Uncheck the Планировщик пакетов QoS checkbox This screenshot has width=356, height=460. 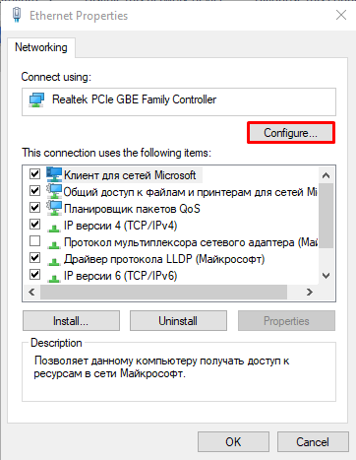click(x=34, y=208)
